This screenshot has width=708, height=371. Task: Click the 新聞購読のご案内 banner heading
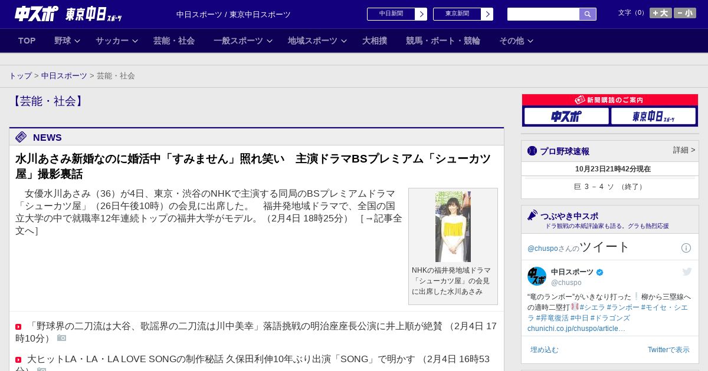[610, 100]
